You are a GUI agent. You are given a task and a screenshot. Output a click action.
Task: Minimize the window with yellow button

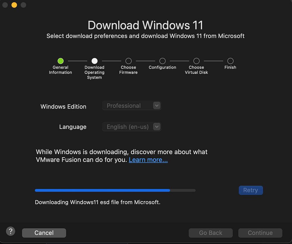click(x=14, y=5)
